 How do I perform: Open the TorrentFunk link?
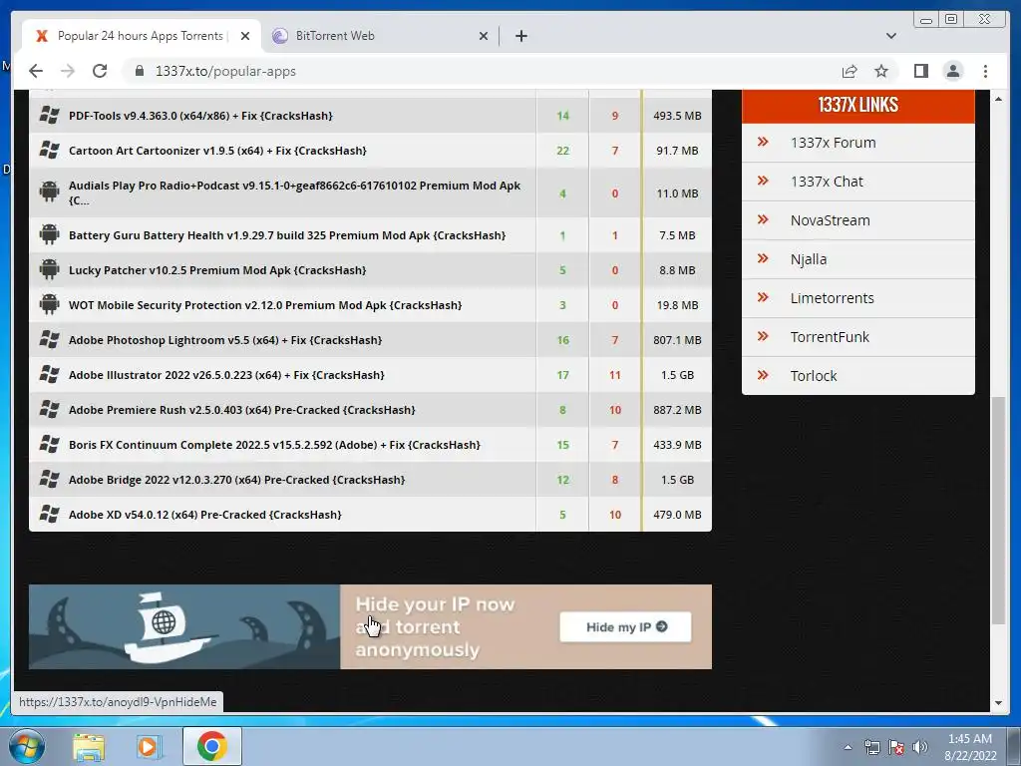click(830, 337)
